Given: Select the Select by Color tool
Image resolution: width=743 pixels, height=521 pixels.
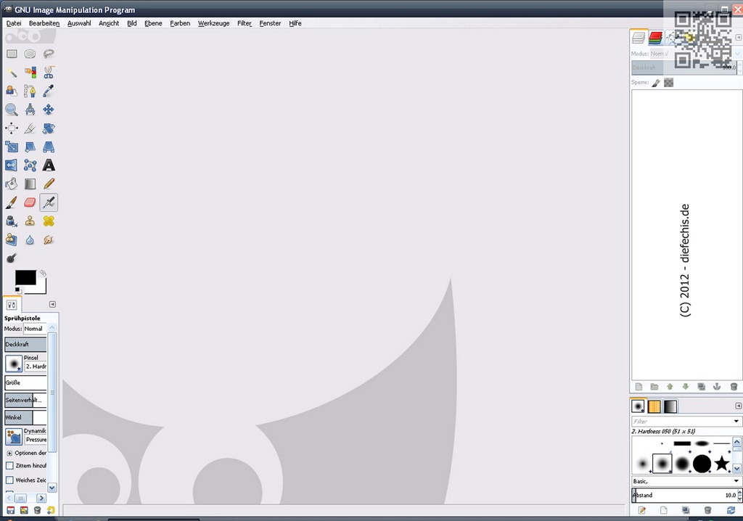Looking at the screenshot, I should [x=30, y=72].
